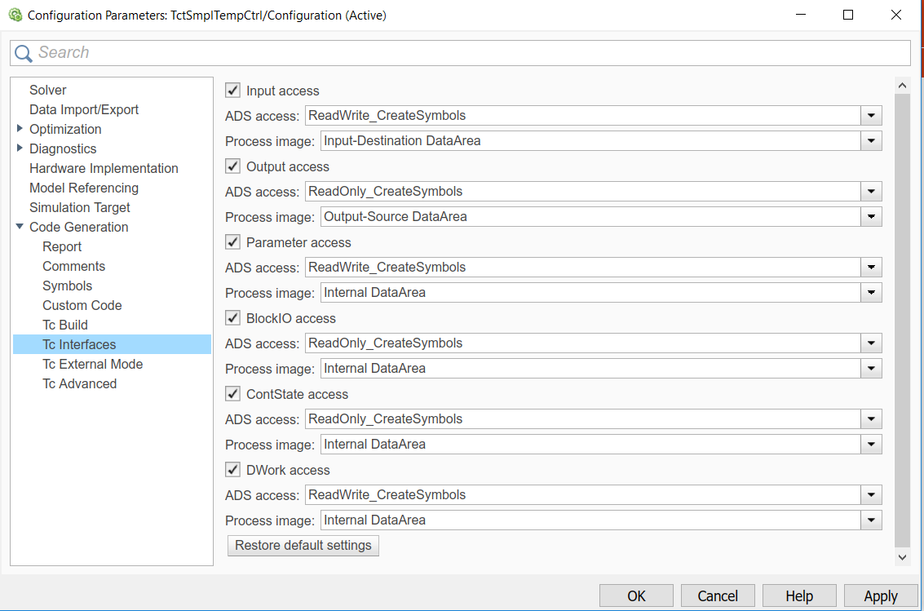Screen dimensions: 924x611
Task: Click the scrollbar up arrow
Action: (902, 86)
